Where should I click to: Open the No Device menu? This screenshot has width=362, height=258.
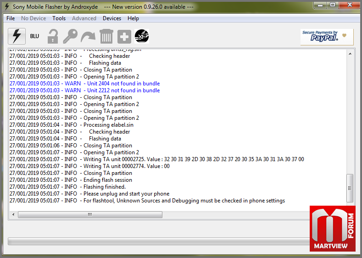point(33,18)
